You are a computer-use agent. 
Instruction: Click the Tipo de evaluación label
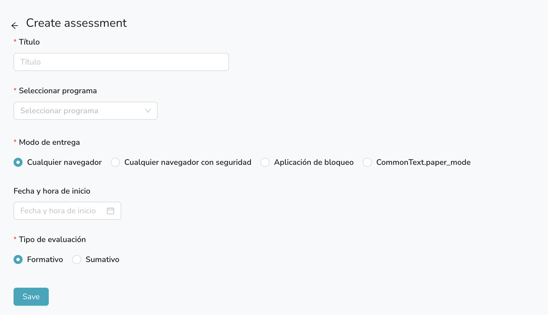(52, 239)
